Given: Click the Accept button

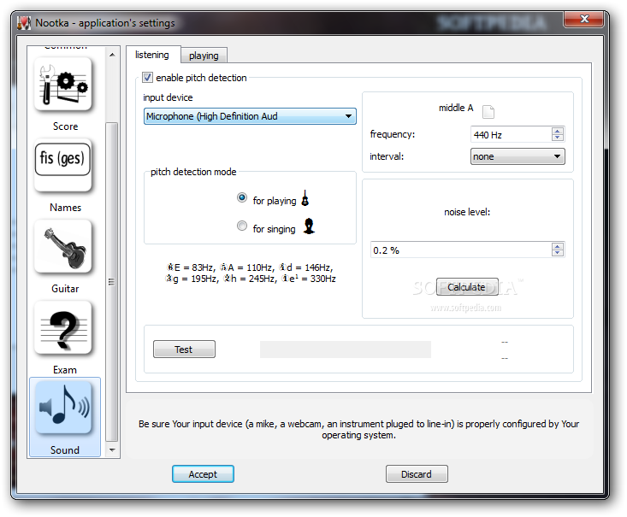Looking at the screenshot, I should click(x=203, y=474).
